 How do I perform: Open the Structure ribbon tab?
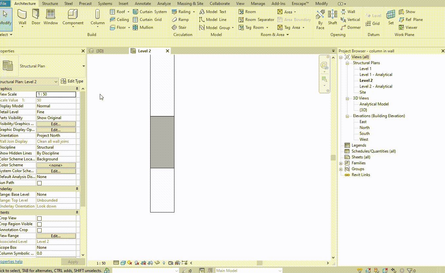[x=50, y=4]
